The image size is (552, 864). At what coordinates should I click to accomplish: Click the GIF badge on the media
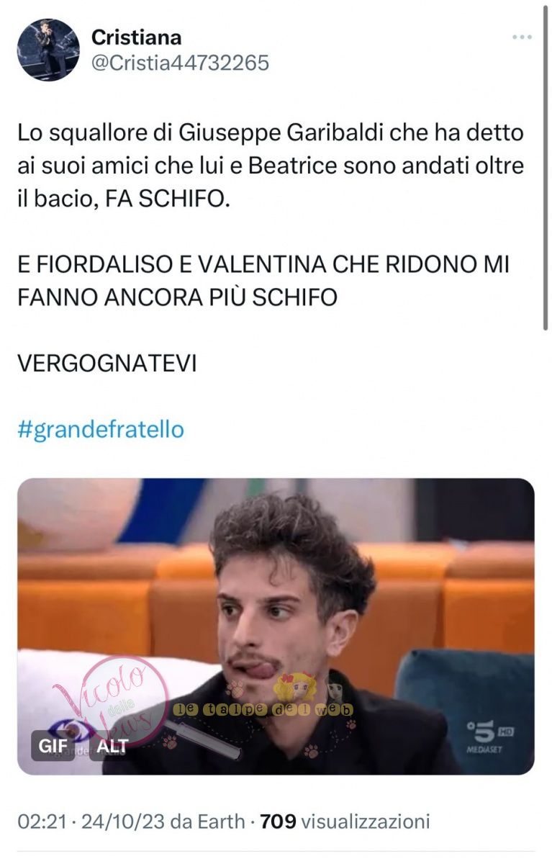[53, 747]
